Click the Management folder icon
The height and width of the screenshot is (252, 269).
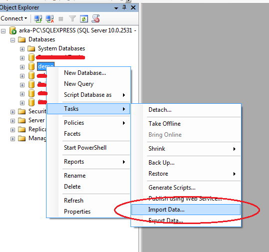(x=22, y=138)
